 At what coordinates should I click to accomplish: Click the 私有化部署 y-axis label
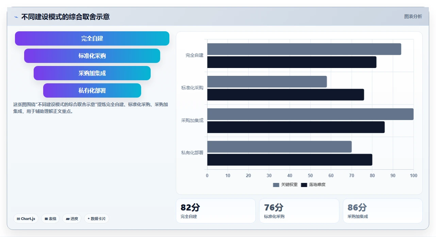tap(192, 153)
